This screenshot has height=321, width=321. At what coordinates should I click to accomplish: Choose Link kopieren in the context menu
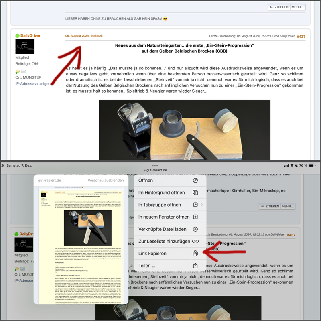(x=170, y=254)
